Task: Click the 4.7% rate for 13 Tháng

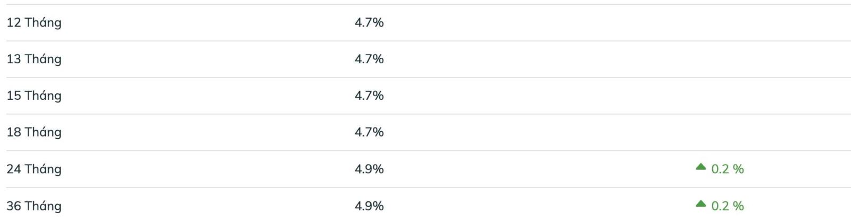Action: [369, 59]
